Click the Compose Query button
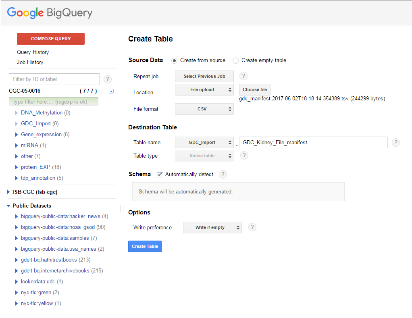 point(51,39)
